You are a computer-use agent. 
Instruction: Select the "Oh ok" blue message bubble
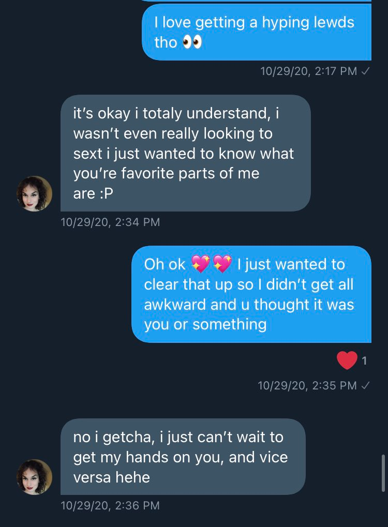coord(251,294)
